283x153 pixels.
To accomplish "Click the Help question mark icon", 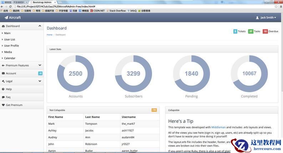I will coord(3,89).
